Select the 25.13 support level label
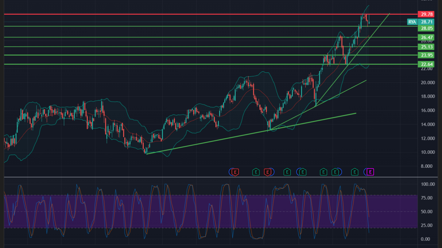 (427, 47)
